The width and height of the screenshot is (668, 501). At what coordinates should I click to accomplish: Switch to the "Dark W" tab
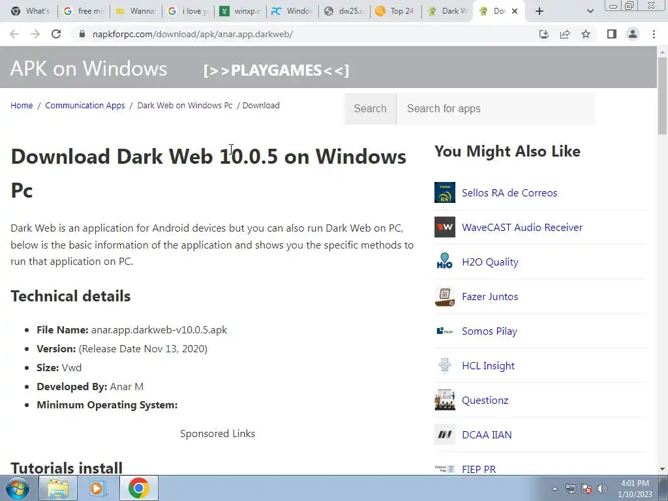(448, 11)
